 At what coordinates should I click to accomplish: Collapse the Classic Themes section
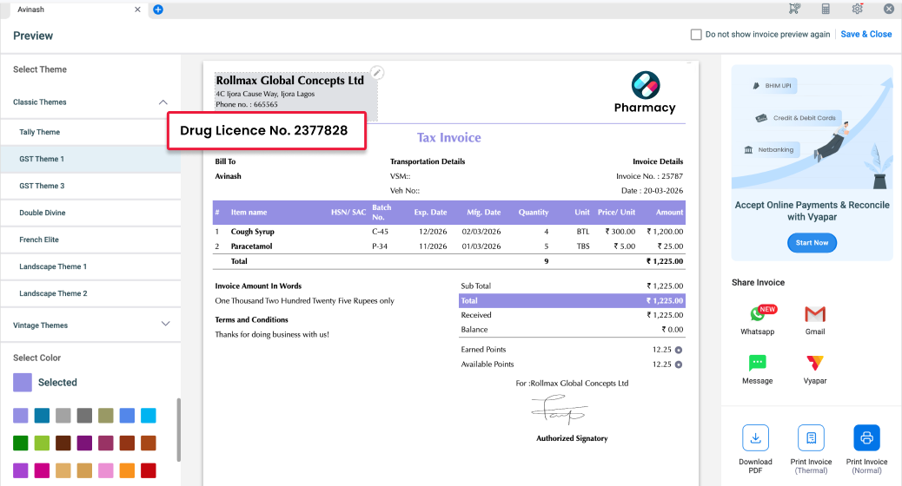pos(163,102)
